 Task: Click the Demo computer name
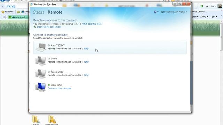click(54, 59)
